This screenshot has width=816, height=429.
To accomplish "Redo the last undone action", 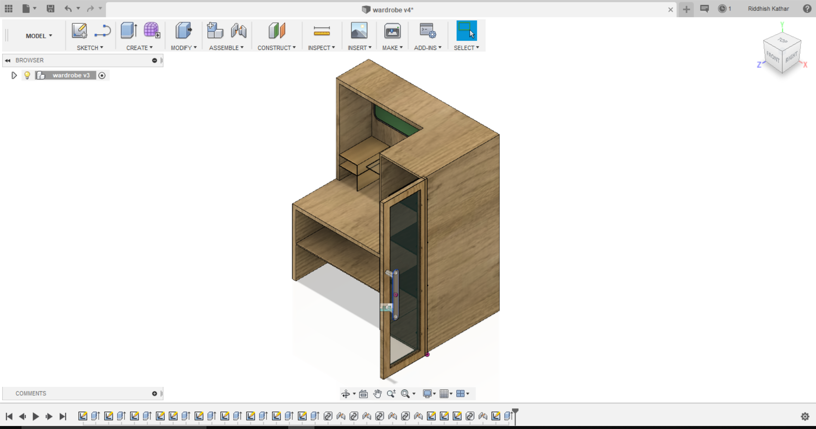I will coord(90,9).
